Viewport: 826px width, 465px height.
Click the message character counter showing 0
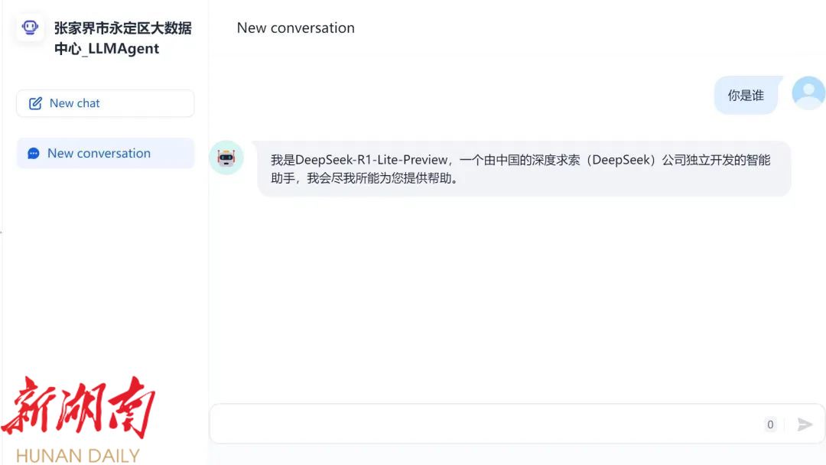pyautogui.click(x=770, y=424)
